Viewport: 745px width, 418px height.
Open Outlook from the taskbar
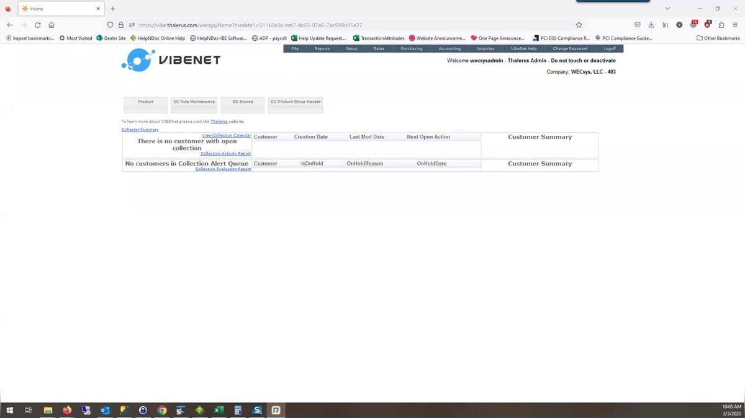(105, 410)
